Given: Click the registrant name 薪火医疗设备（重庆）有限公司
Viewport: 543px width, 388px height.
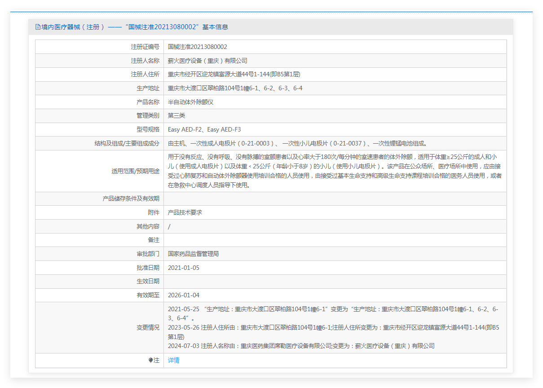Looking at the screenshot, I should click(207, 61).
